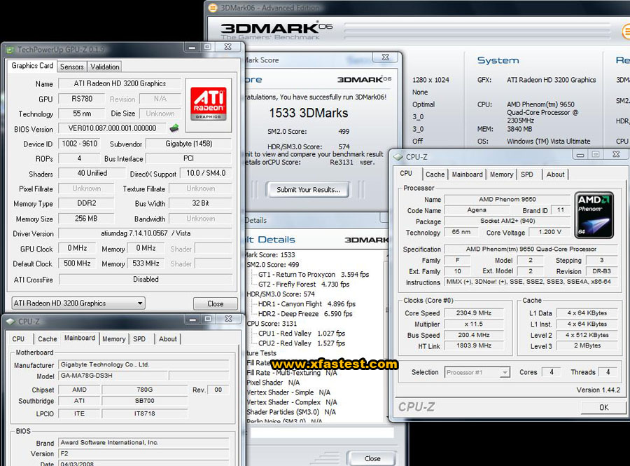Select CPU2 - Red Valley result

pyautogui.click(x=301, y=343)
